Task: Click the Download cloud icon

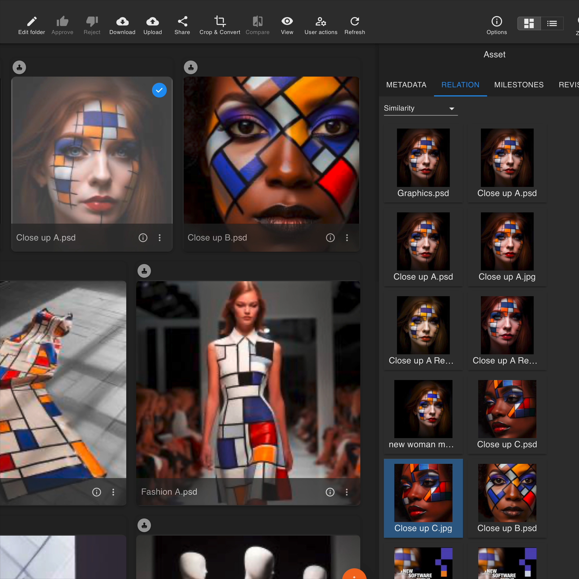Action: click(123, 22)
